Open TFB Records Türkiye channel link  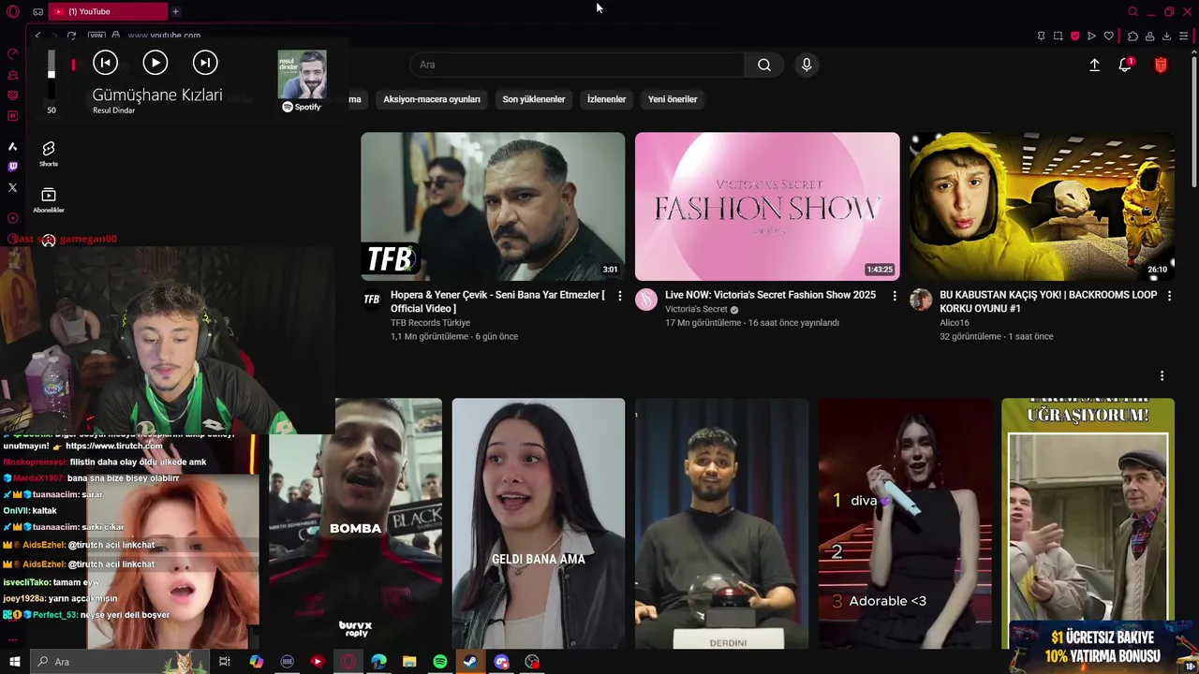tap(430, 322)
